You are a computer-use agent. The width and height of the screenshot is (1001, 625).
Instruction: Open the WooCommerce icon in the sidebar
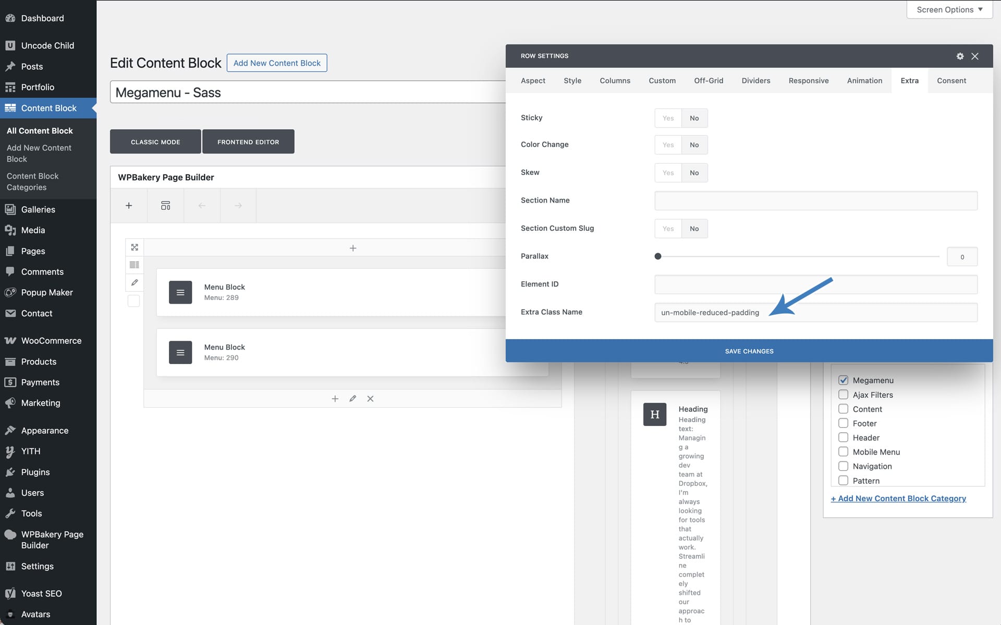10,341
